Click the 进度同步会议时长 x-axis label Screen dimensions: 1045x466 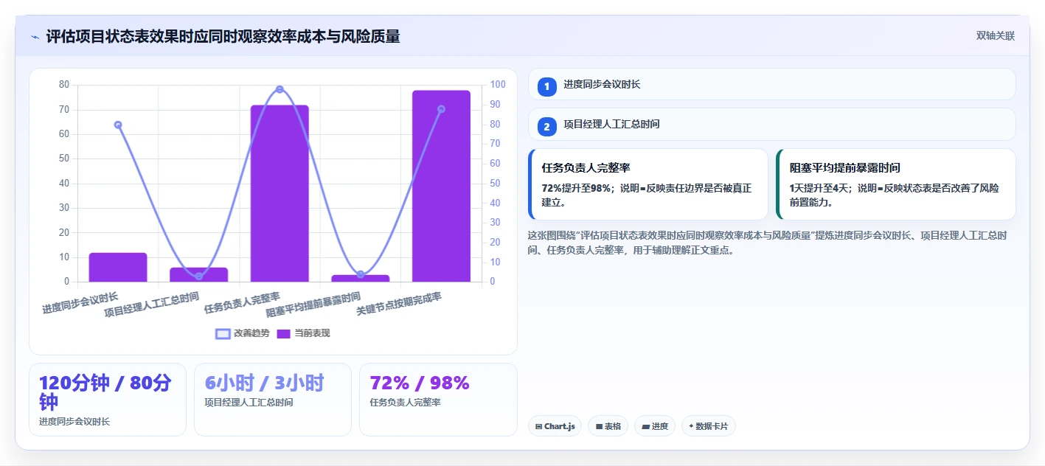(x=80, y=303)
